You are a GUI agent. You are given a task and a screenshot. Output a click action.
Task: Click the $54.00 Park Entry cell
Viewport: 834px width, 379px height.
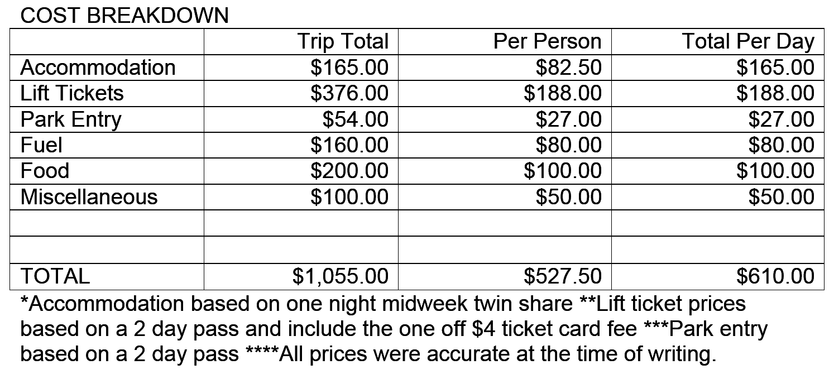[x=355, y=119]
